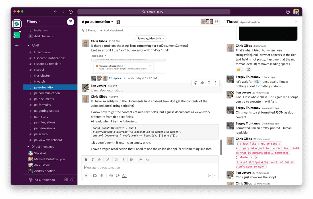Toggle bold formatting in the composer
The image size is (313, 199).
pyautogui.click(x=86, y=159)
